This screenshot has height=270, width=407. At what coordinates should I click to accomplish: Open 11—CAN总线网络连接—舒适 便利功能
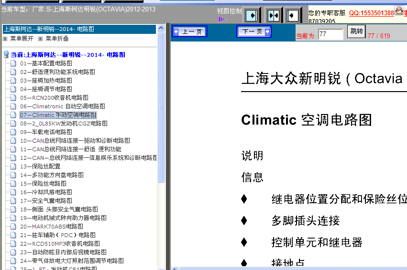71,149
